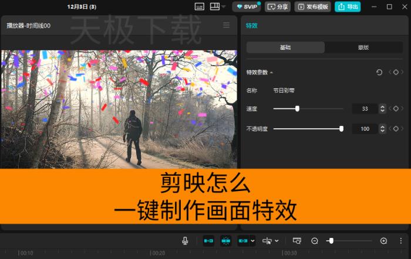The image size is (411, 259).
Task: Click the timeline zoom out magnifier
Action: 315,241
